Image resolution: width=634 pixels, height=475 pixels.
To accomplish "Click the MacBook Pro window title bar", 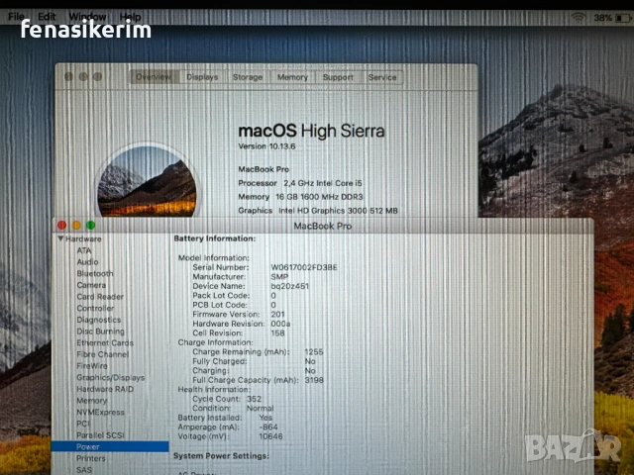I will tap(323, 226).
